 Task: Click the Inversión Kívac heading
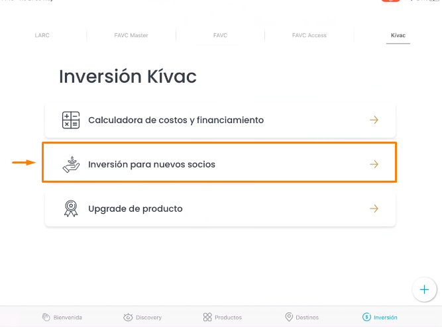coord(128,76)
